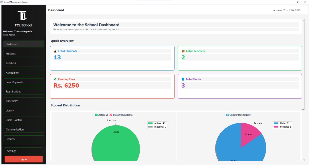
Task: Click the School Management System window icon
Action: [x=2, y=2]
